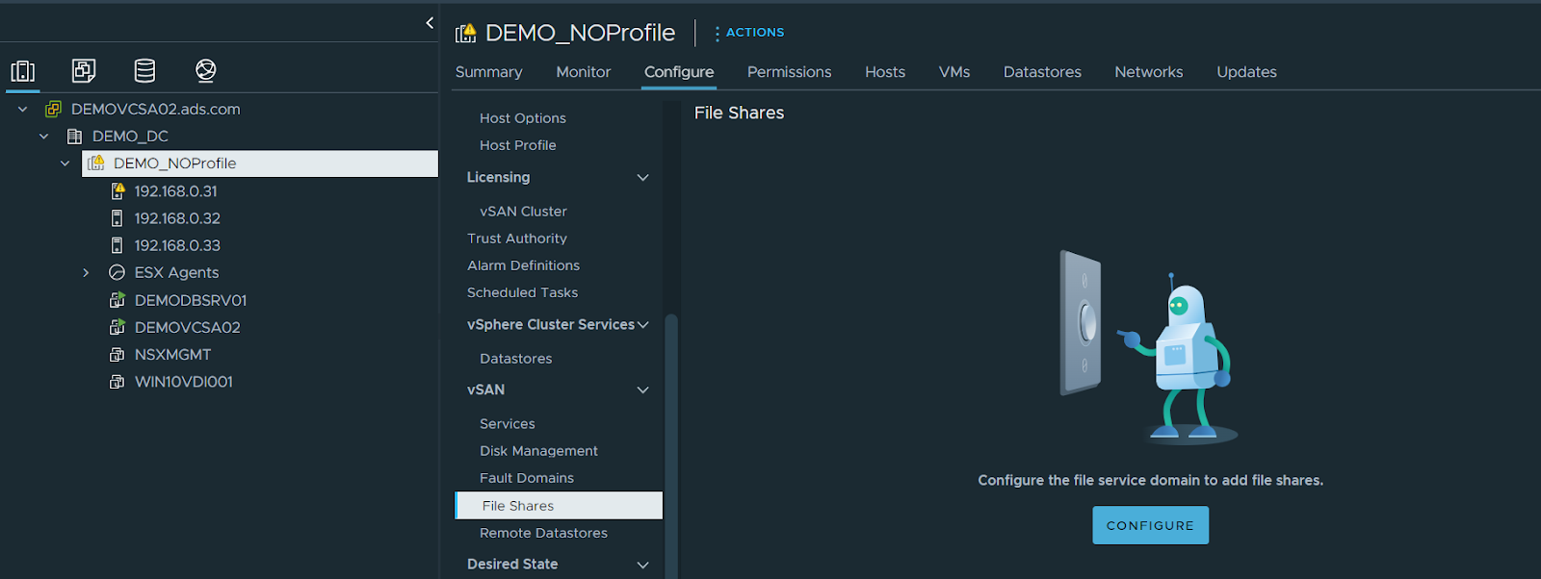Viewport: 1541px width, 579px height.
Task: Open Datastores under vSphere Cluster Services
Action: point(516,358)
